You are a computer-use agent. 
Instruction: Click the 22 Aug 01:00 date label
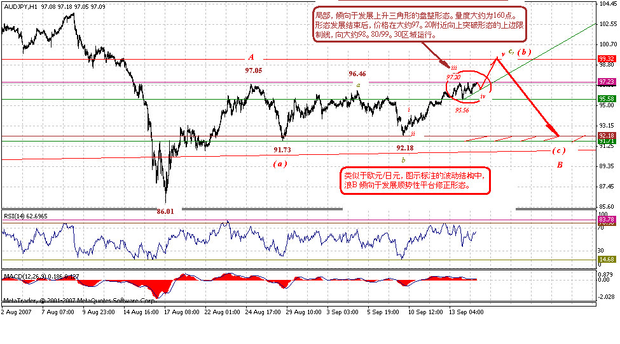[x=222, y=312]
